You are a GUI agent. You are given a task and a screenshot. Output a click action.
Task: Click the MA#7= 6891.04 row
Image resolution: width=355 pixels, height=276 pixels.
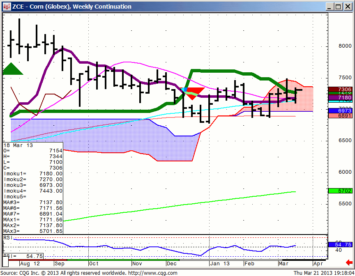click(33, 214)
